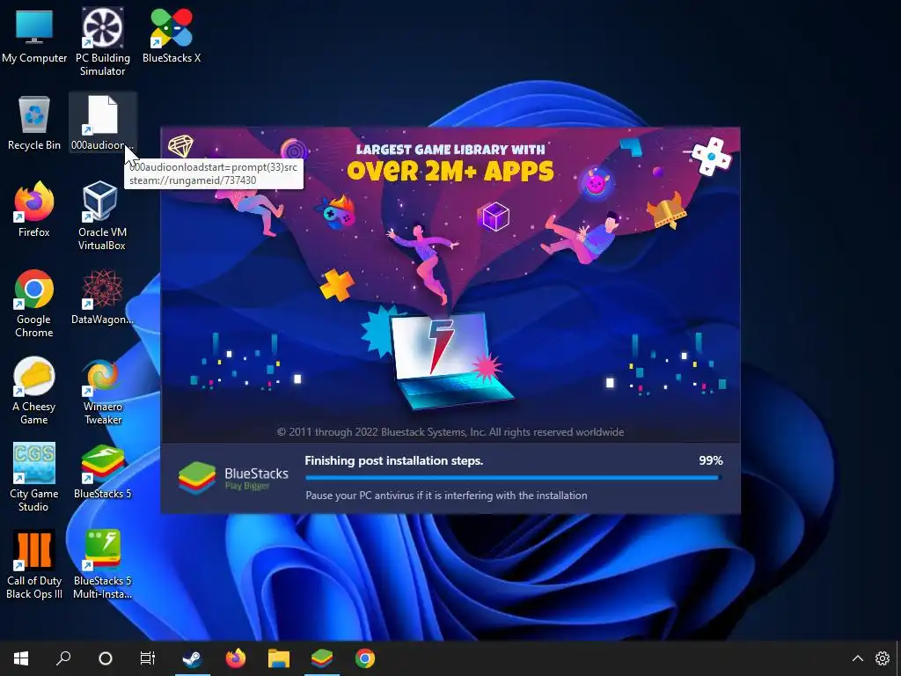Open Oracle VM VirtualBox shortcut

click(x=102, y=217)
